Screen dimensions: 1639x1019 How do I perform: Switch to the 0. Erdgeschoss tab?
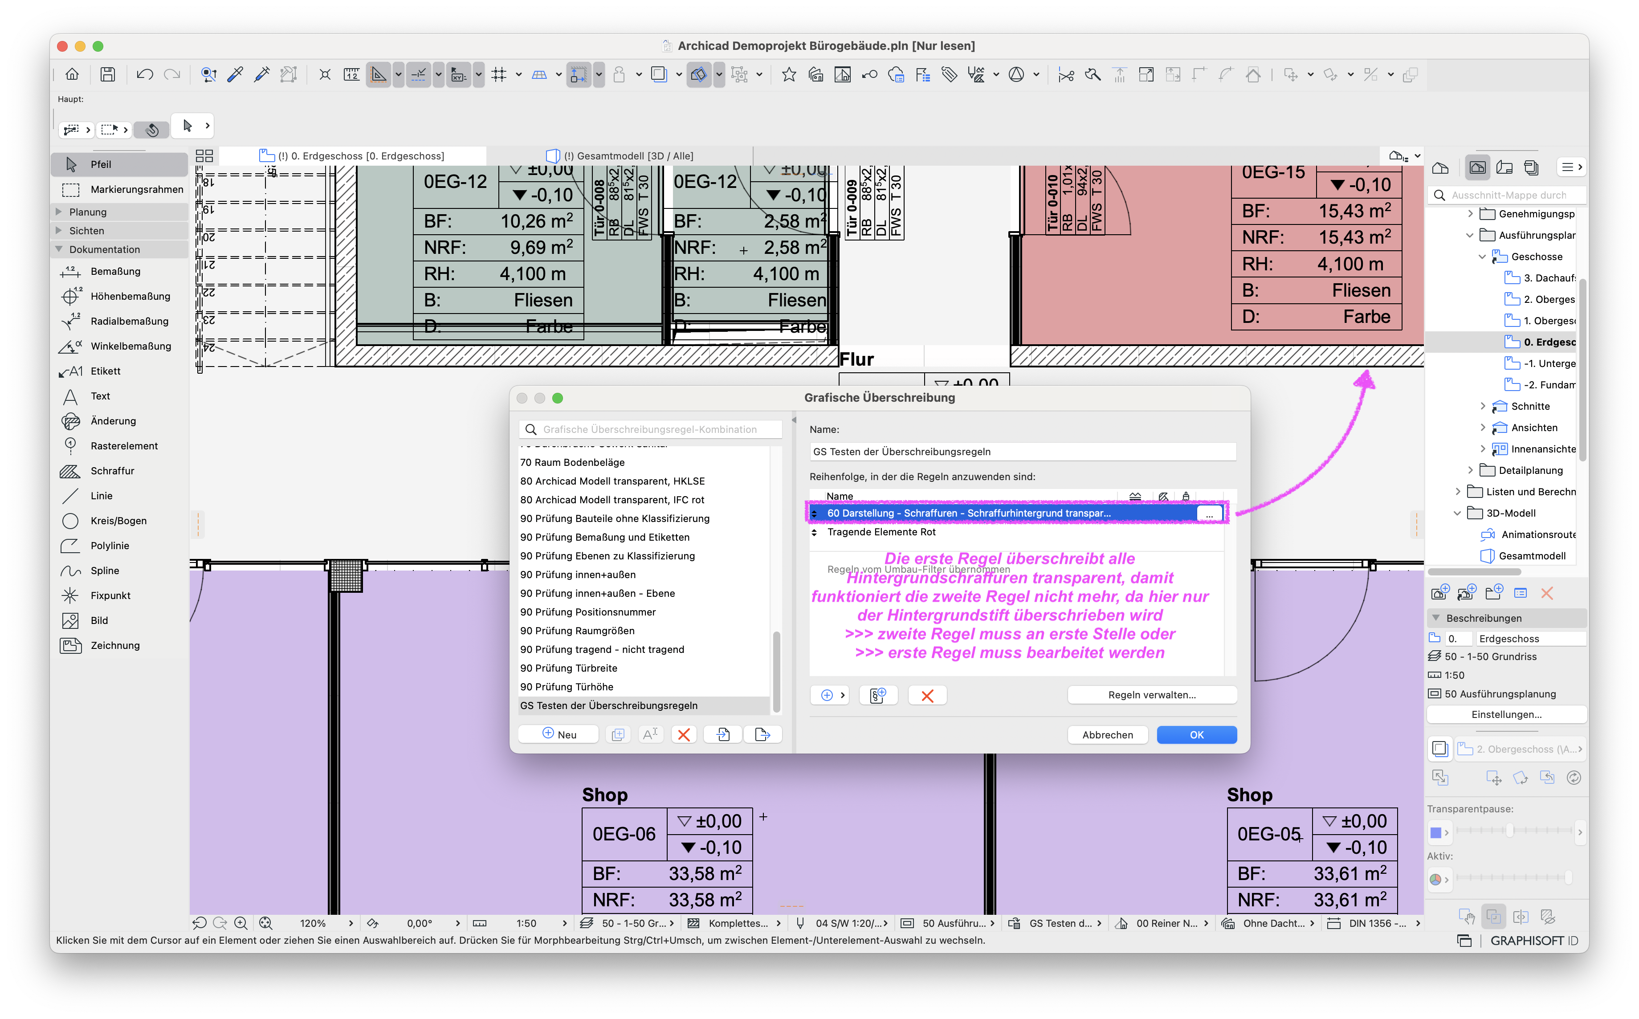pyautogui.click(x=352, y=156)
